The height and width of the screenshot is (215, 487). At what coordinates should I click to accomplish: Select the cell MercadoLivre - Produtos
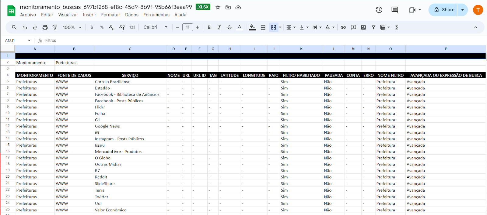coord(130,152)
